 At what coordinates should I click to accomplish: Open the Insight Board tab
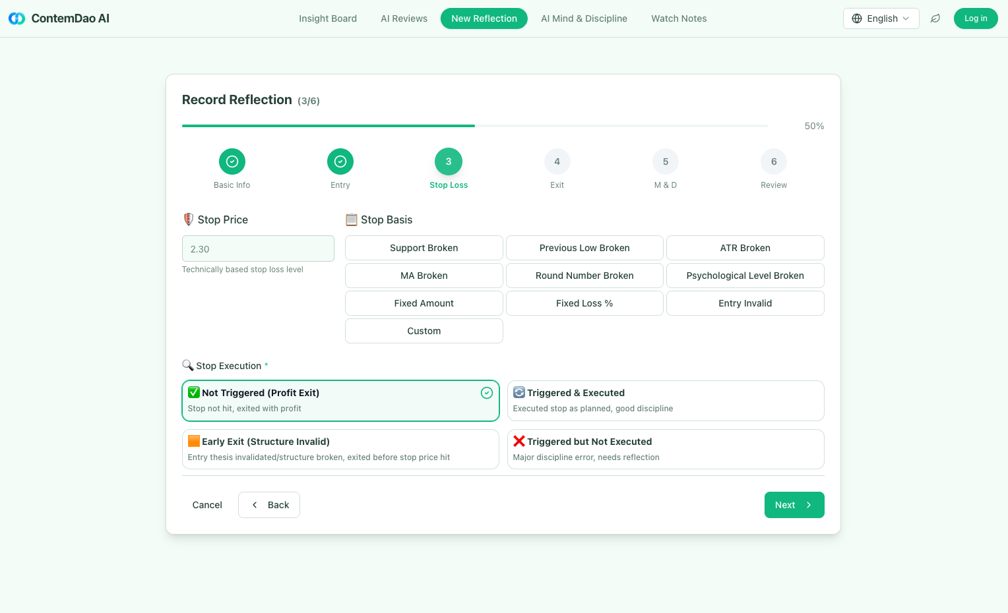pyautogui.click(x=328, y=18)
